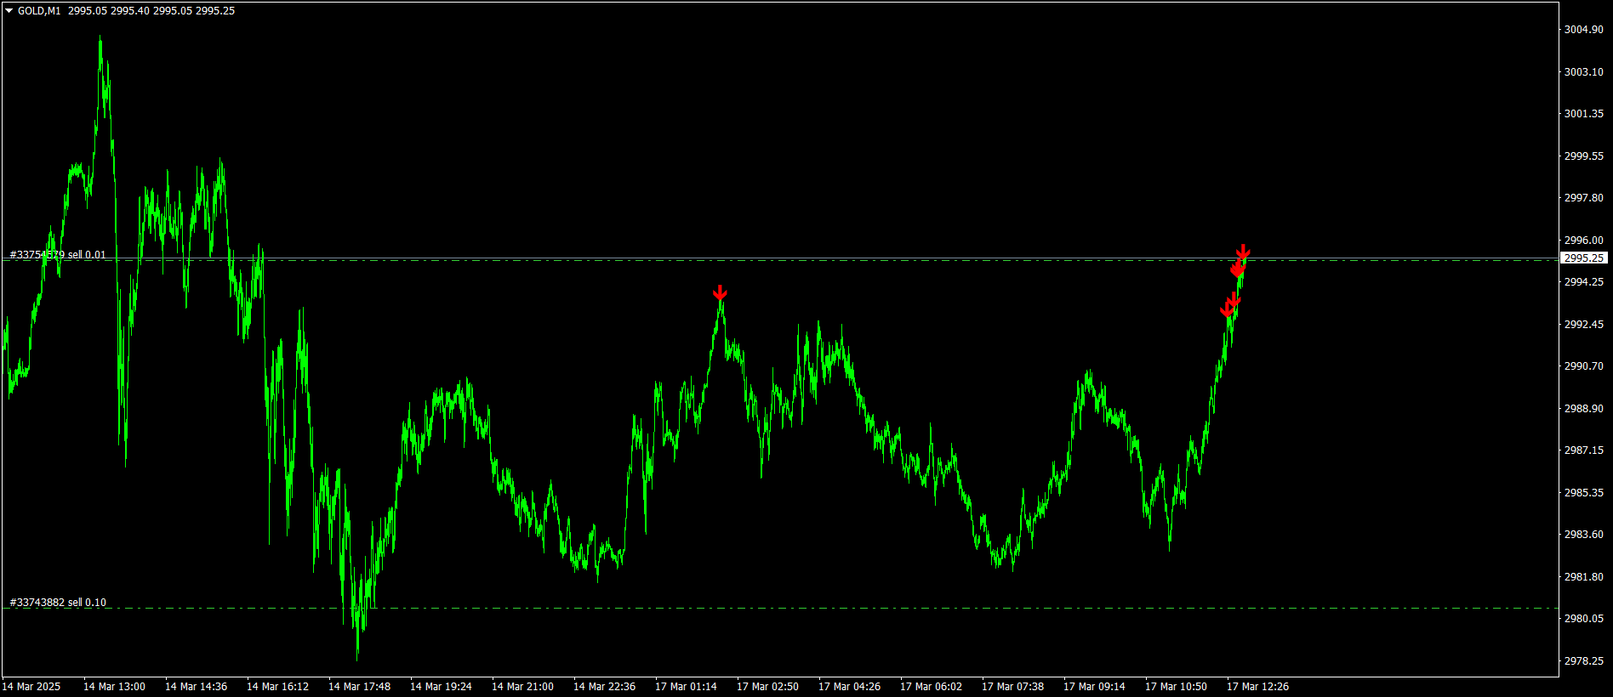This screenshot has width=1613, height=697.
Task: Click the 17 Mar 06:02 time label
Action: point(931,687)
